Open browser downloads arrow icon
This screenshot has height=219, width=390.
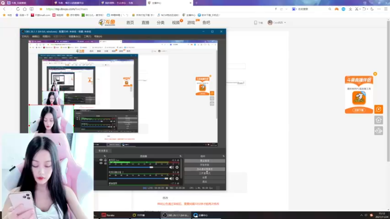point(350,9)
